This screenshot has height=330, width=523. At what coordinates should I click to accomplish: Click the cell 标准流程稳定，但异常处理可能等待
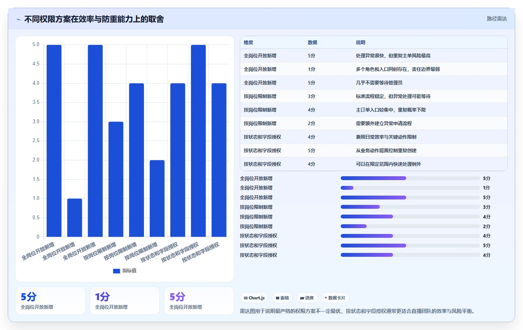[393, 96]
